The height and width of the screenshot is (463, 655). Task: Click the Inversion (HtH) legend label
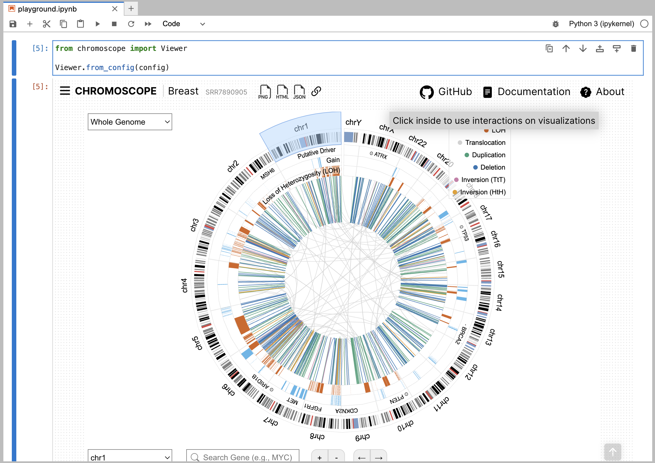click(483, 192)
